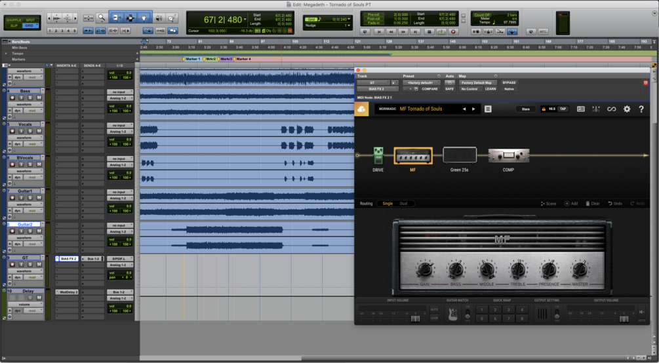Open BIAS FX MIDI/pedalboard view icon
This screenshot has width=659, height=363.
pos(580,109)
